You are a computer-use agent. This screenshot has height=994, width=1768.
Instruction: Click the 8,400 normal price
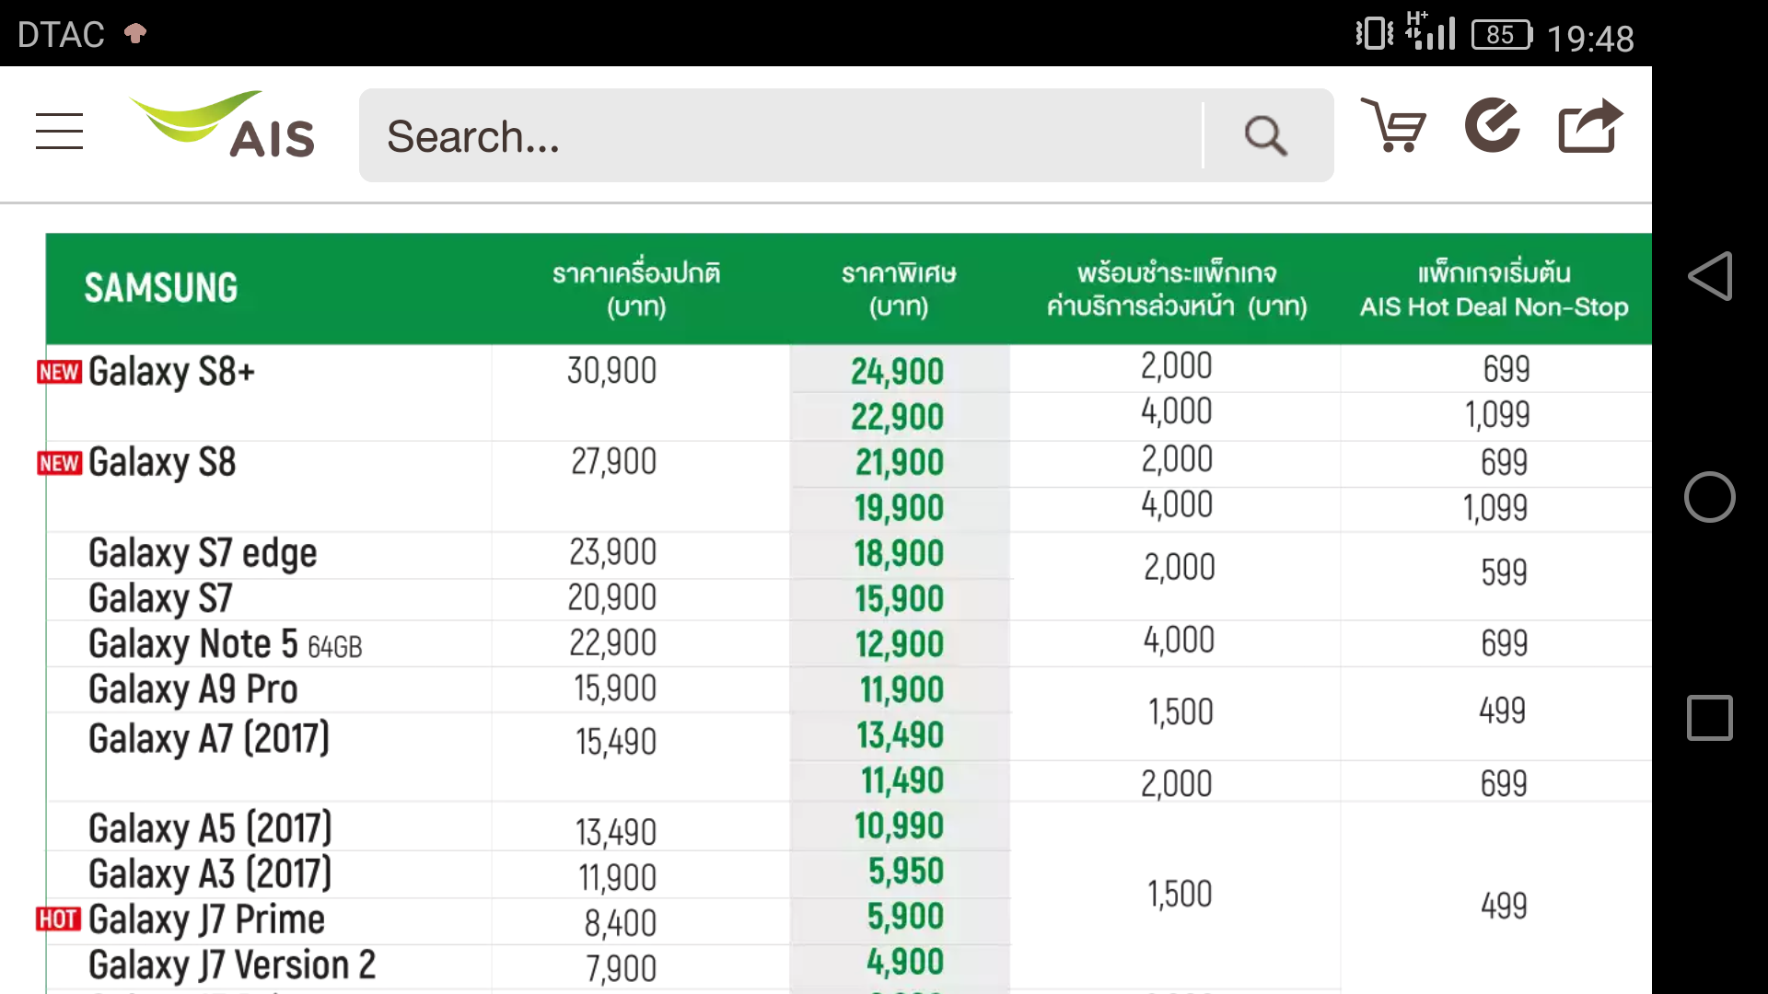[621, 923]
